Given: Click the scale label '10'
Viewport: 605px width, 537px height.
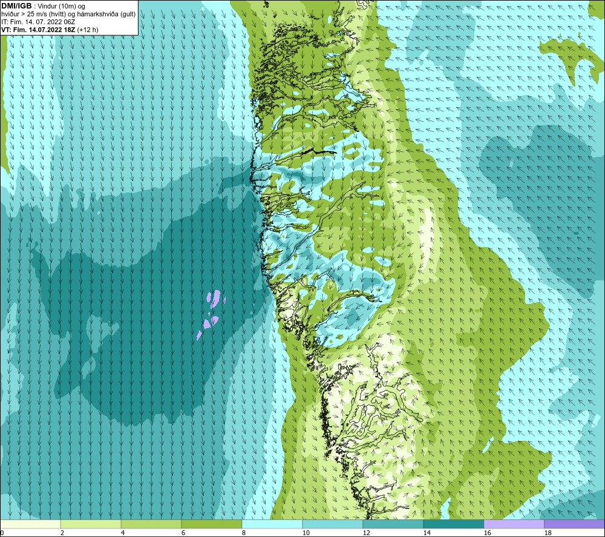Looking at the screenshot, I should click(306, 533).
